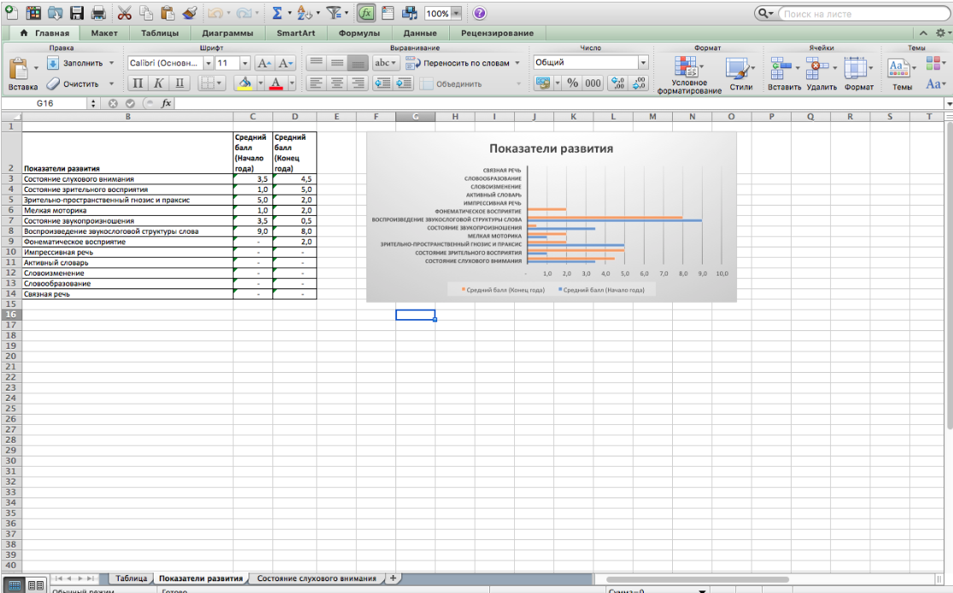Click the red font color swatch
Viewport: 953px width, 593px height.
point(277,84)
